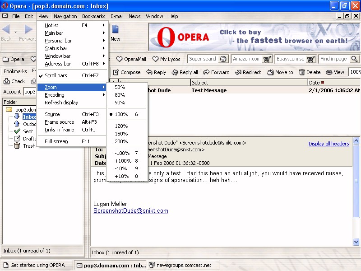Click the Compose mail icon
Screen dimensions: 361x271
pos(116,72)
